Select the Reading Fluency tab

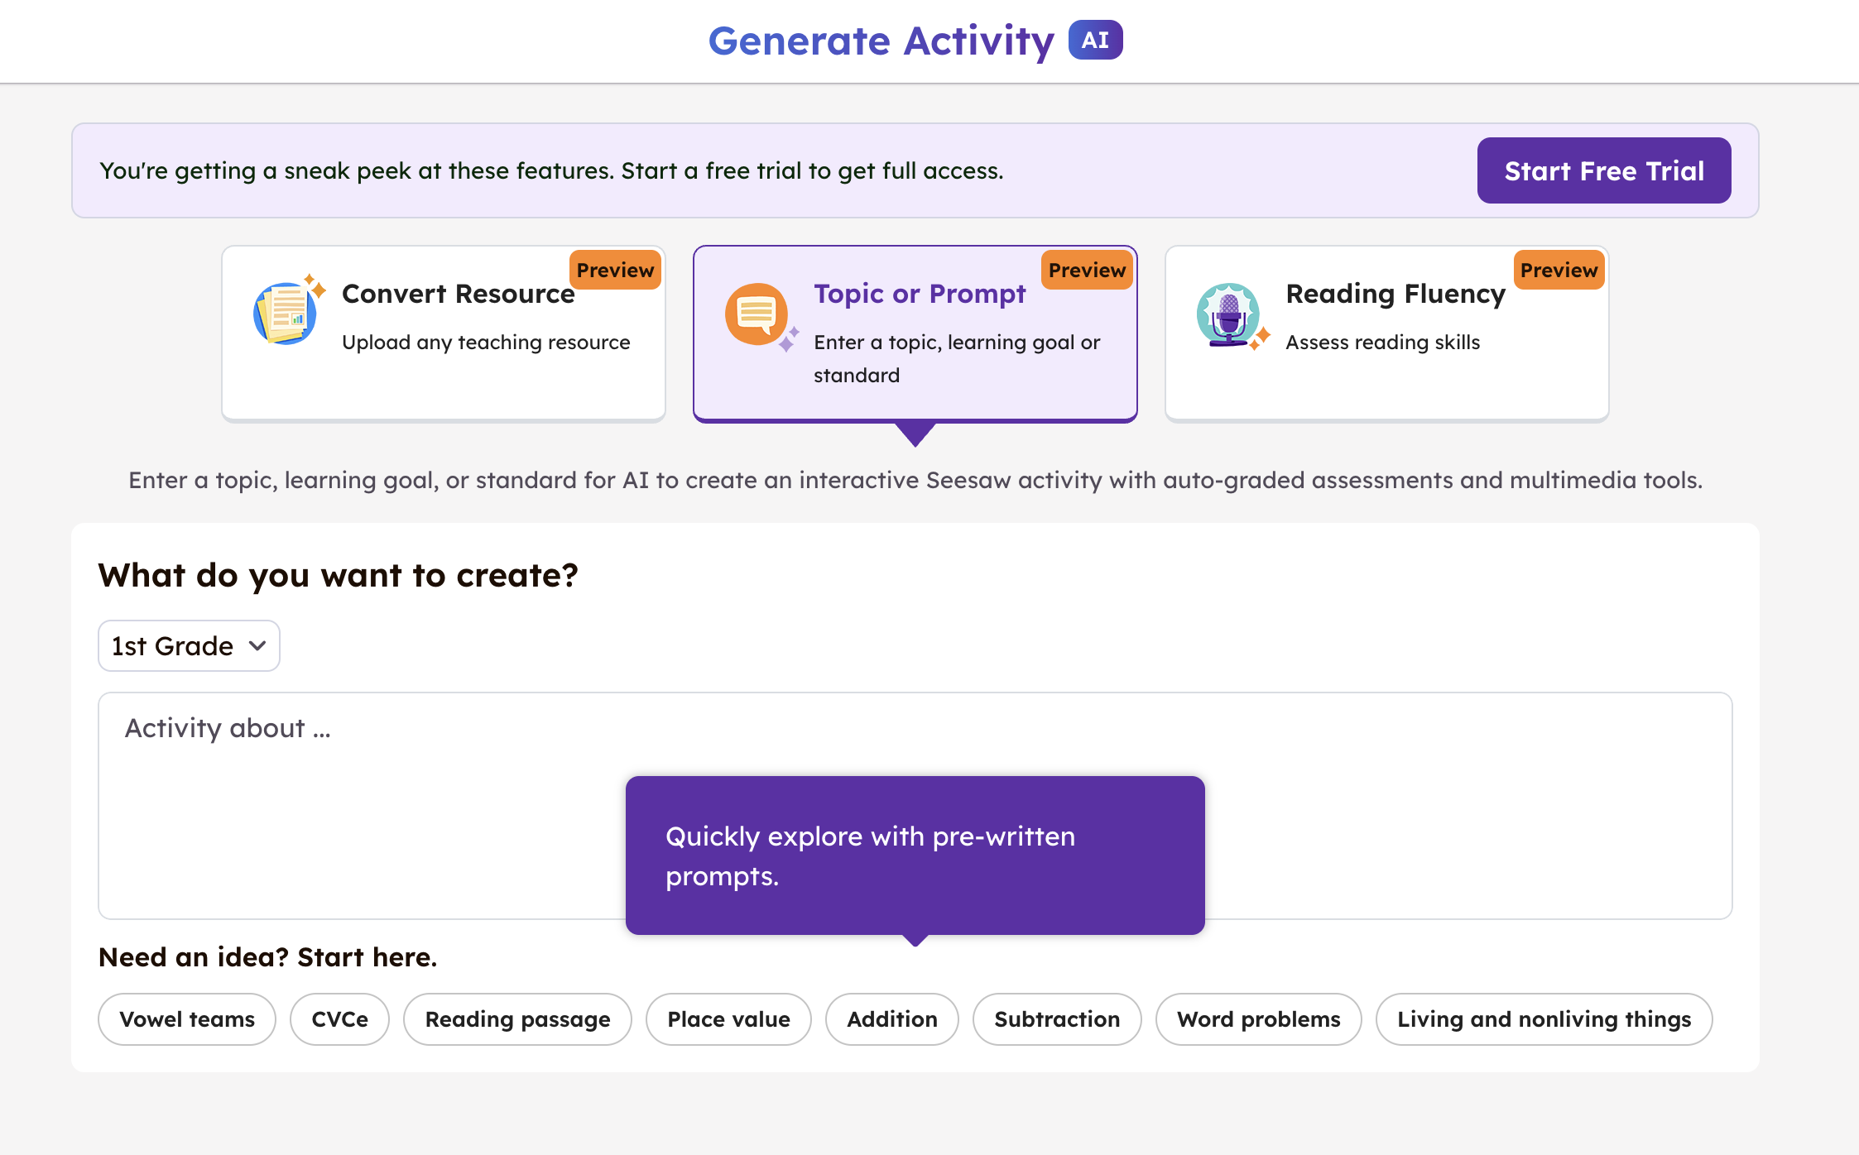(1387, 333)
